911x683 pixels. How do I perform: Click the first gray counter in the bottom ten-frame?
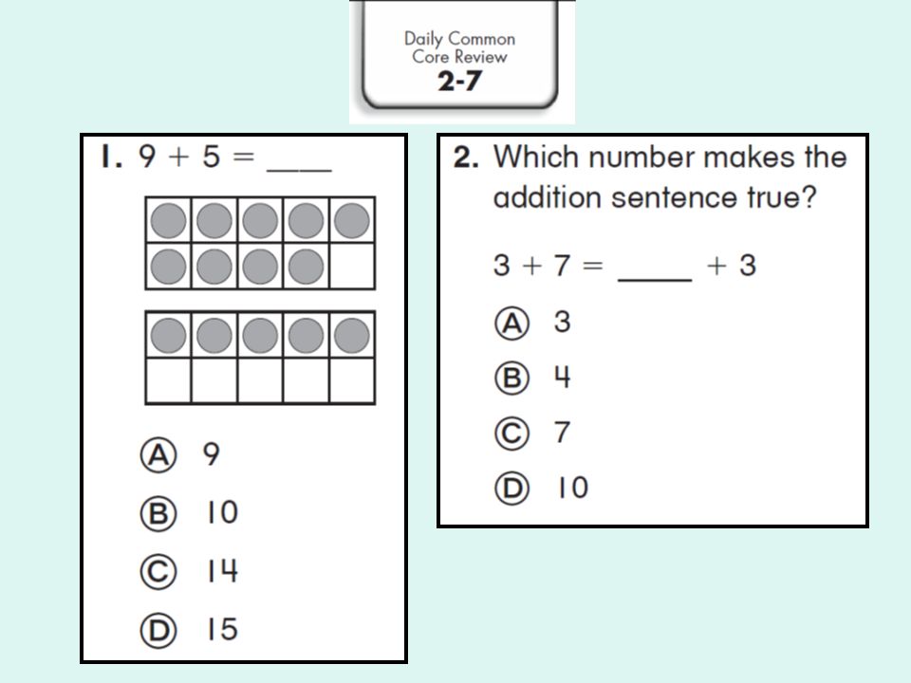(169, 335)
